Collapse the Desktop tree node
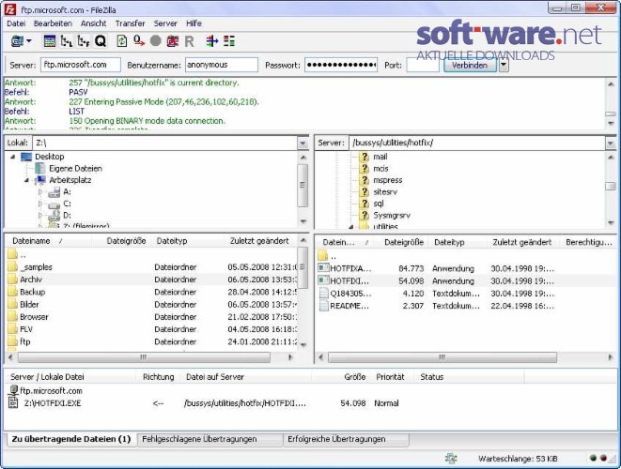Screen dimensions: 621x469 click(12, 157)
